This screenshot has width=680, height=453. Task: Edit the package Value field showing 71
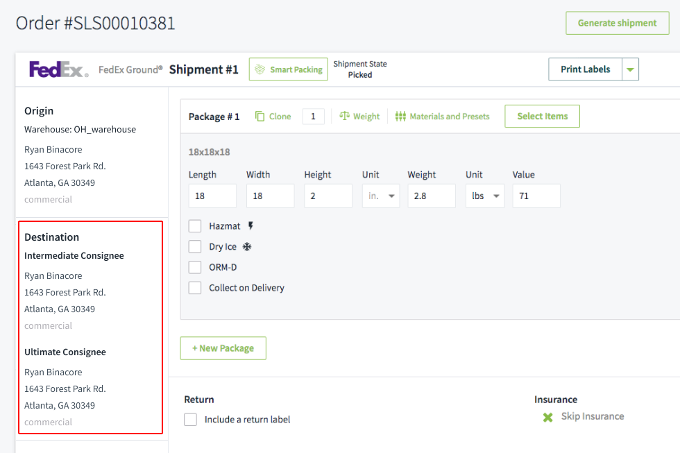(x=536, y=196)
